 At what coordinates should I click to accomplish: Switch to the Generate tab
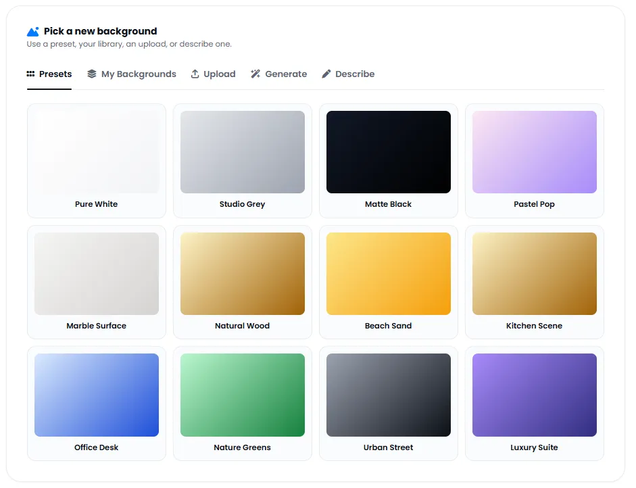[x=279, y=74]
